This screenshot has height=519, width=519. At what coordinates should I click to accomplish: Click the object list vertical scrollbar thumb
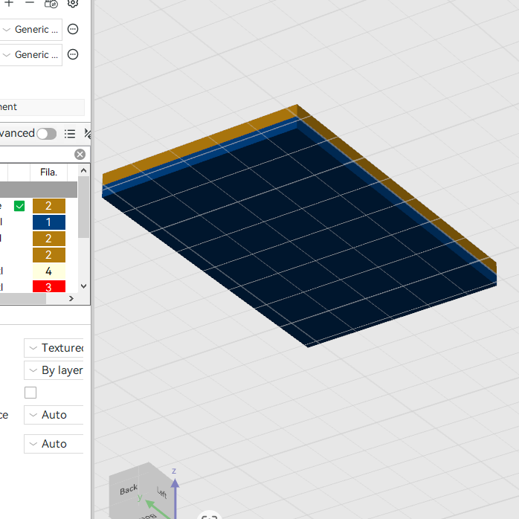tap(84, 207)
